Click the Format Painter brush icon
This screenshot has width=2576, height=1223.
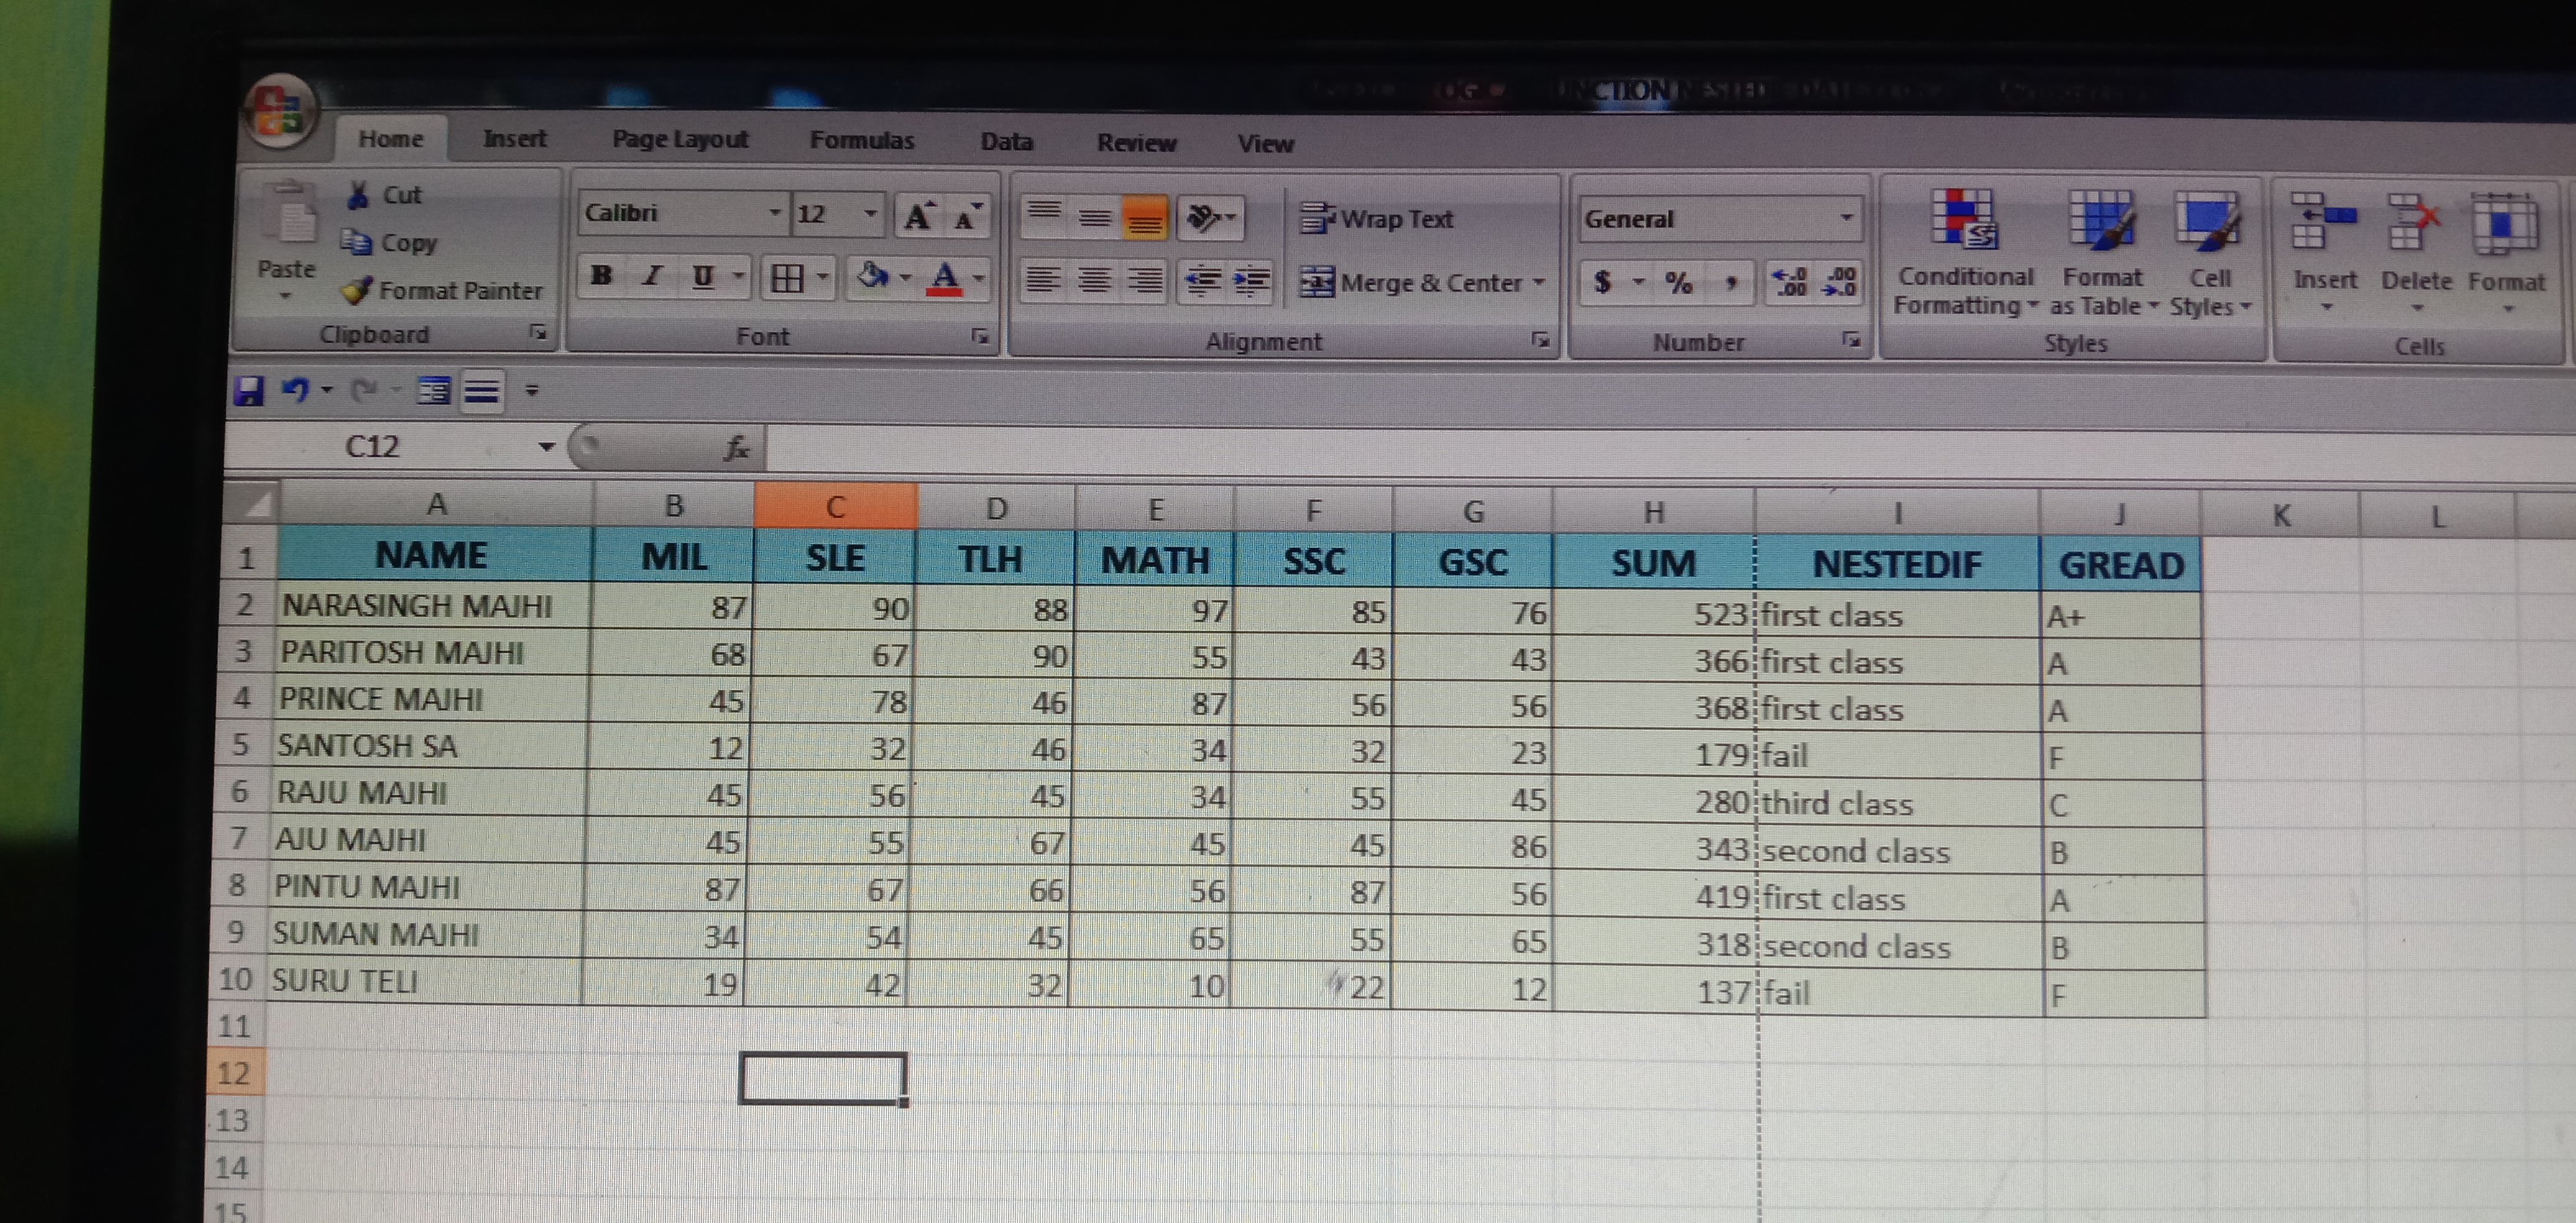pyautogui.click(x=356, y=290)
